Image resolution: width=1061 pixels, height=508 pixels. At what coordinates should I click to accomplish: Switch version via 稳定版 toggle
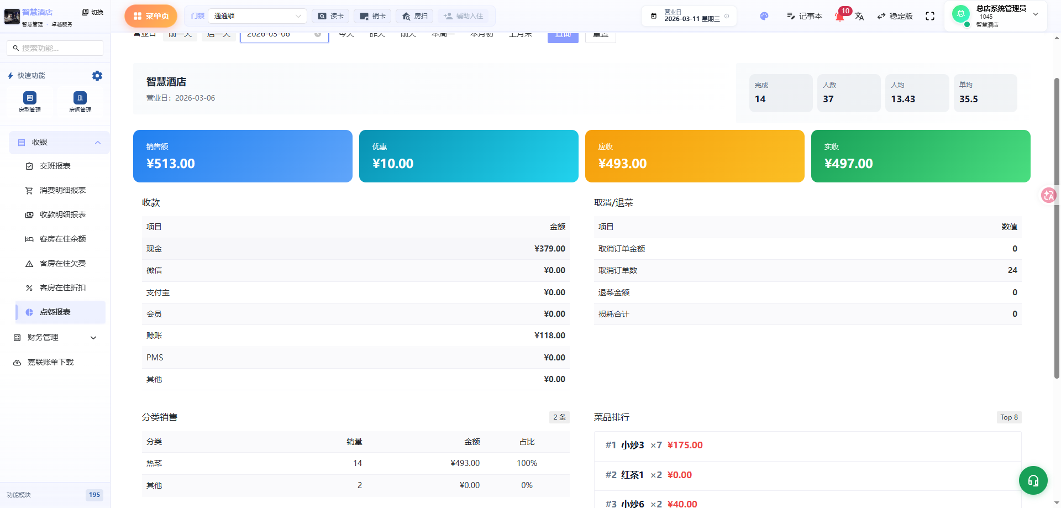895,16
